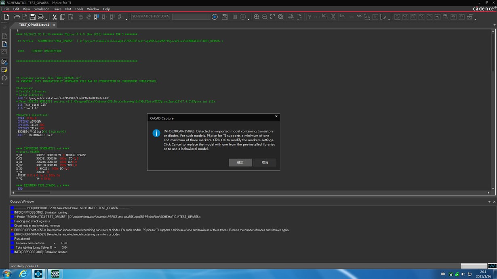Click the Mark Data Points icon
The image size is (497, 279).
pos(367,17)
